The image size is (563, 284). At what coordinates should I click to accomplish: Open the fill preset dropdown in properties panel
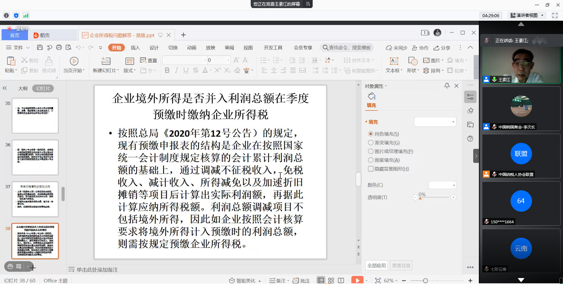click(x=435, y=122)
